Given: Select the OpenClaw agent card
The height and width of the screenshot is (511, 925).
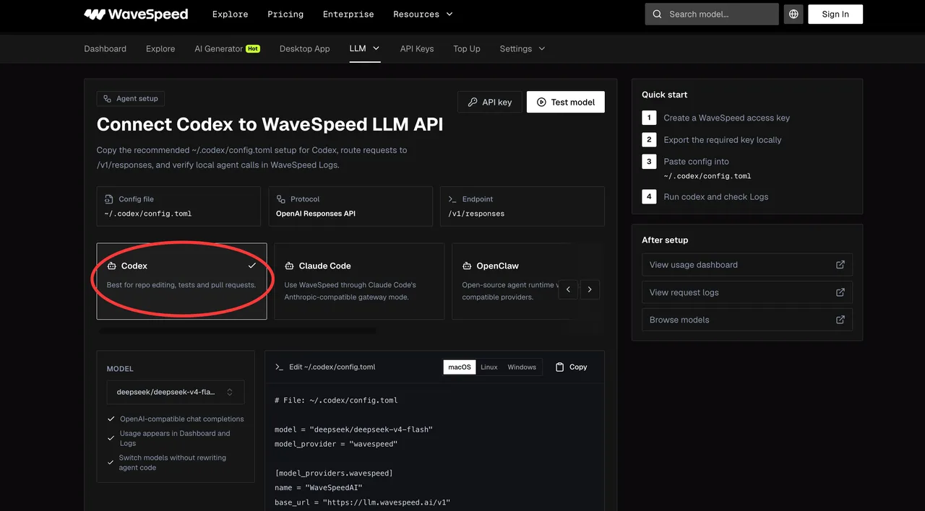Looking at the screenshot, I should 510,281.
